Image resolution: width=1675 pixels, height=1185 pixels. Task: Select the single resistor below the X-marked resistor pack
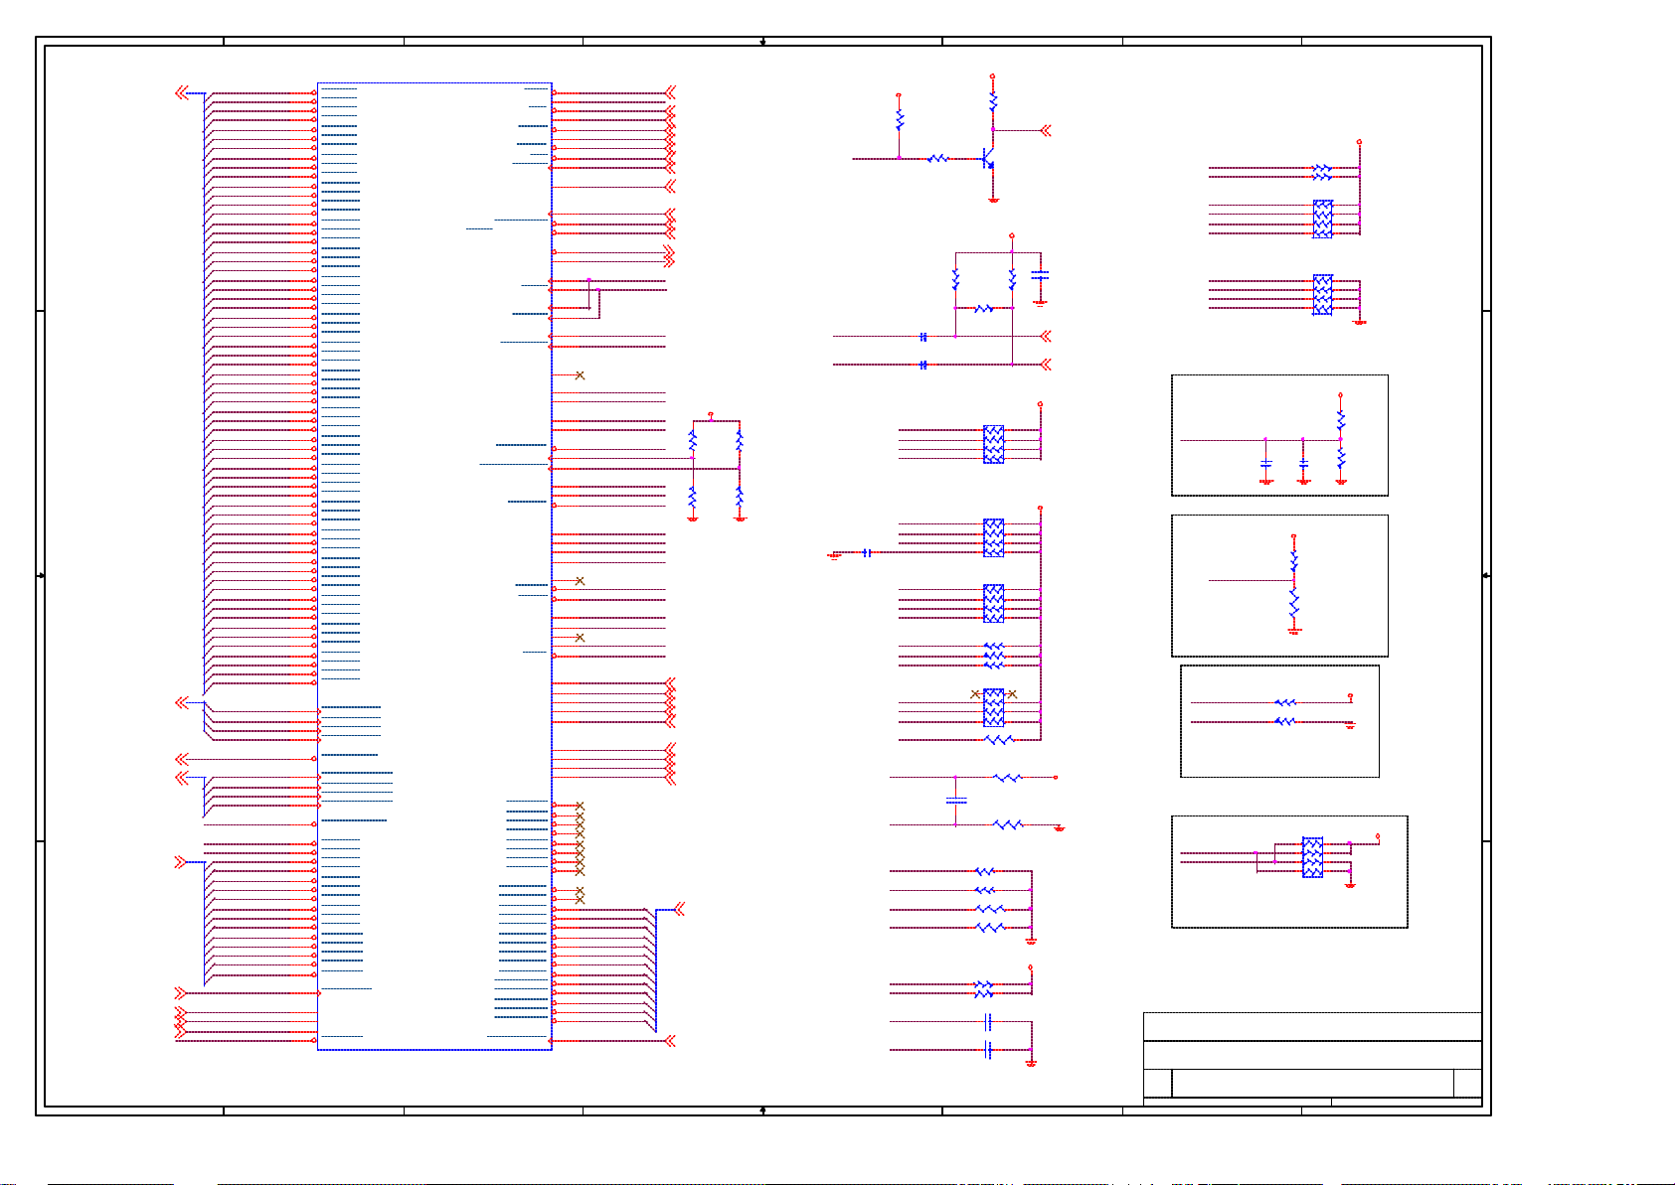pyautogui.click(x=999, y=740)
